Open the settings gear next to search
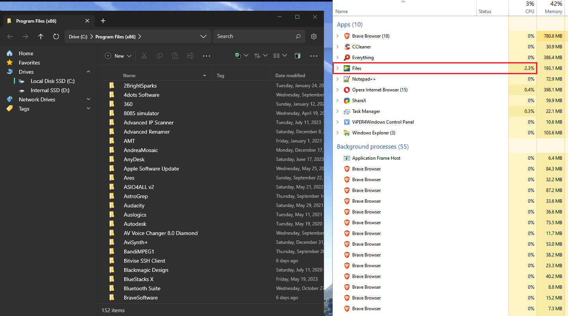Image resolution: width=568 pixels, height=316 pixels. (313, 36)
